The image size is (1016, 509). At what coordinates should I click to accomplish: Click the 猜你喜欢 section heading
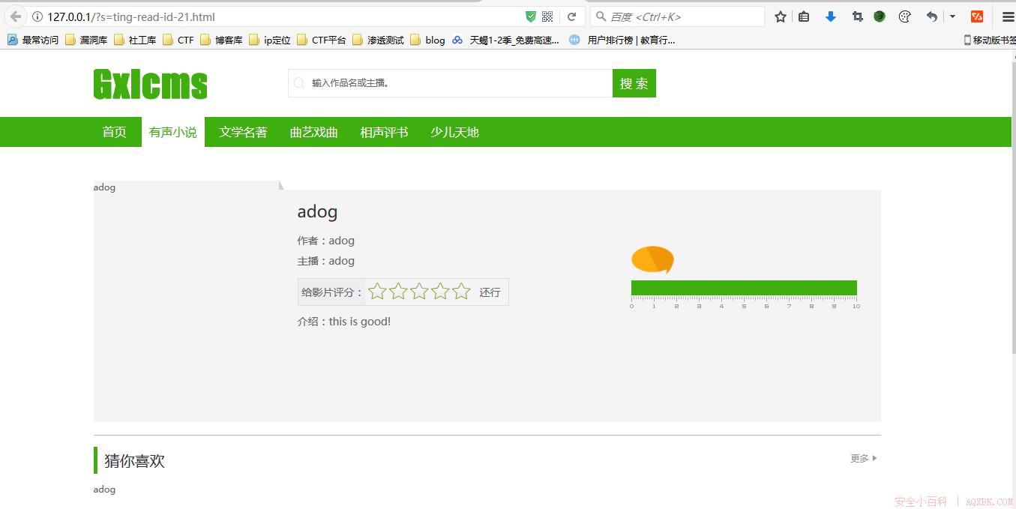coord(134,461)
